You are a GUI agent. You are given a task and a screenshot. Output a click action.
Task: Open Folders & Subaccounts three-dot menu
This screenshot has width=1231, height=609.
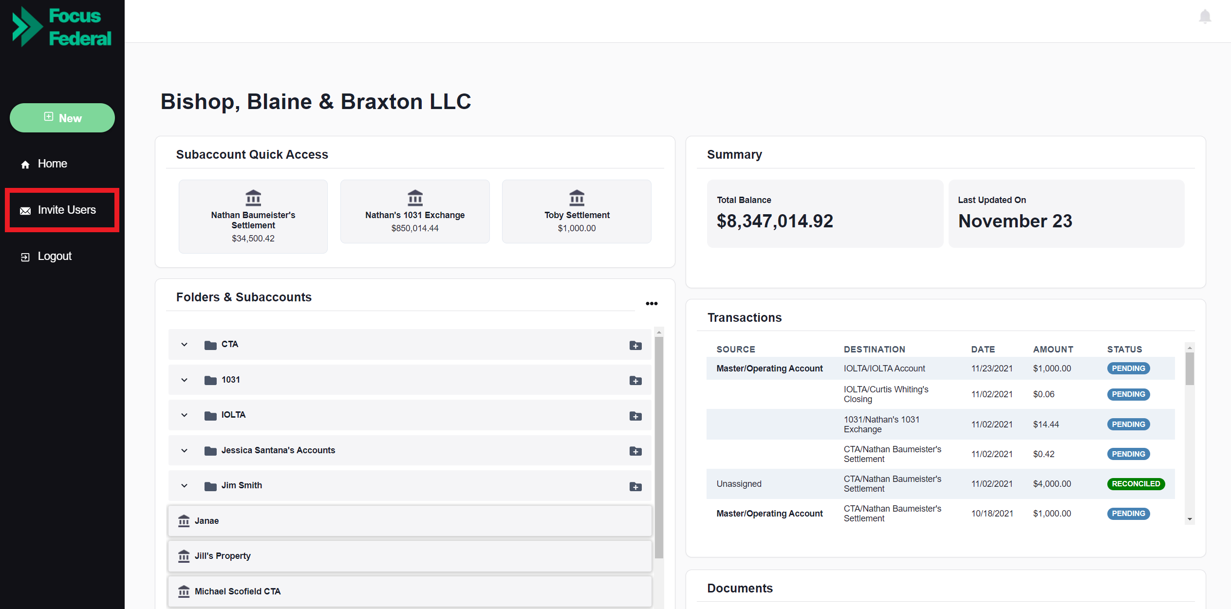point(652,303)
